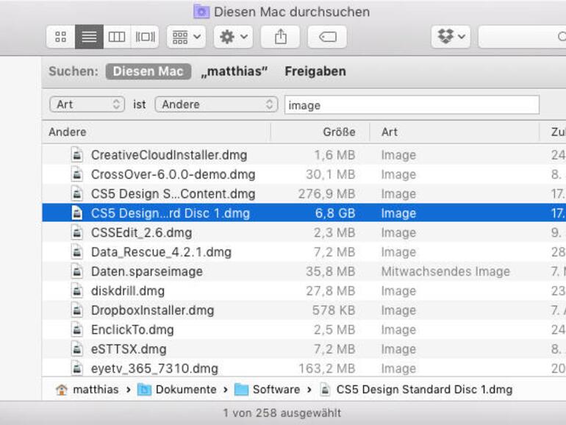Click the '27,8 MB' size cell
This screenshot has width=566, height=425.
pos(331,291)
